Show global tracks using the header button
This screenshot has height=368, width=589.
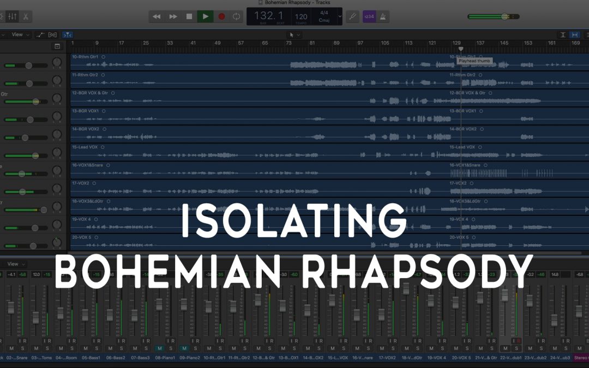click(57, 46)
